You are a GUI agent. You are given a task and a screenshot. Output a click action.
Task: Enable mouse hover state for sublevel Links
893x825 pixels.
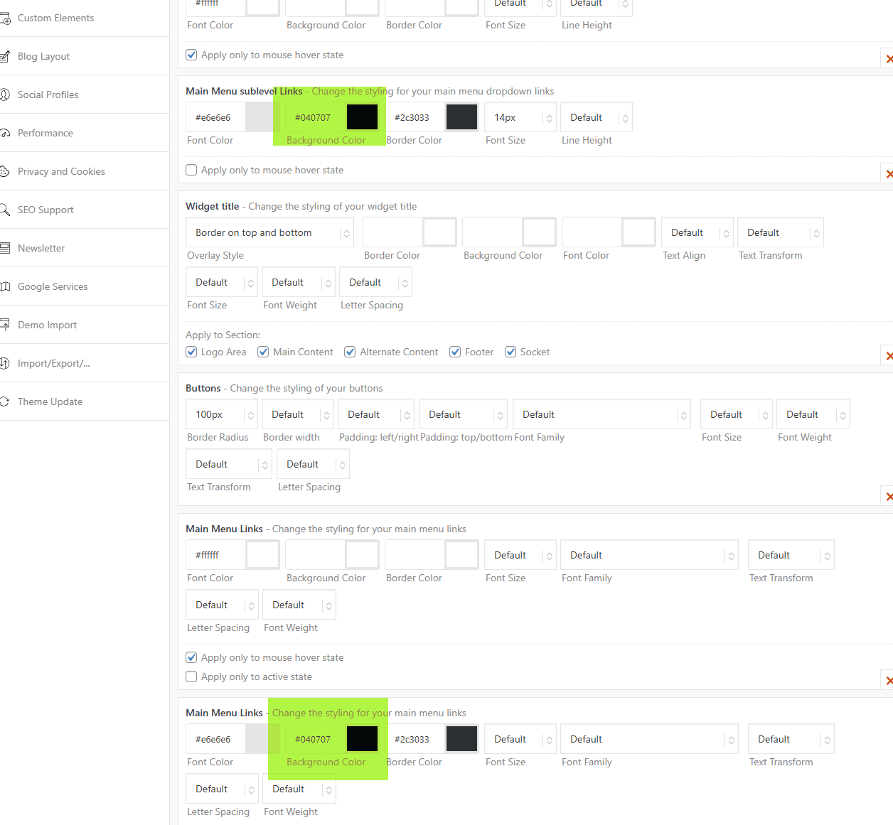pyautogui.click(x=191, y=170)
